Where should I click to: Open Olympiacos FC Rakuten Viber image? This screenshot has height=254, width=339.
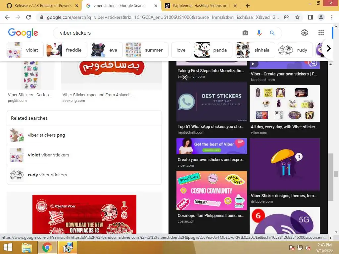[84, 214]
